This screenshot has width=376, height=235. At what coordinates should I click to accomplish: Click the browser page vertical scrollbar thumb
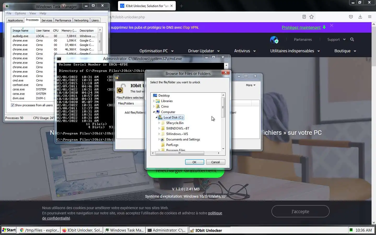pyautogui.click(x=374, y=46)
